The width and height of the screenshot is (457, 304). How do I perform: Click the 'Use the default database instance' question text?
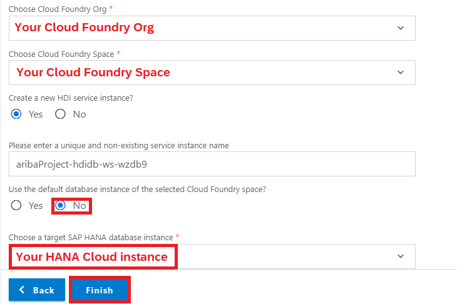tap(137, 190)
